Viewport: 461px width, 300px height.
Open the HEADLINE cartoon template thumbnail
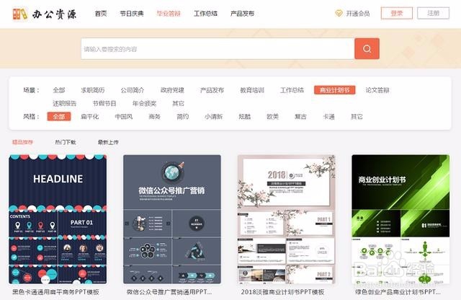coord(58,219)
